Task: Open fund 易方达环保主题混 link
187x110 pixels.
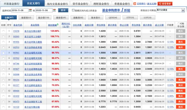Action: pyautogui.click(x=33, y=42)
